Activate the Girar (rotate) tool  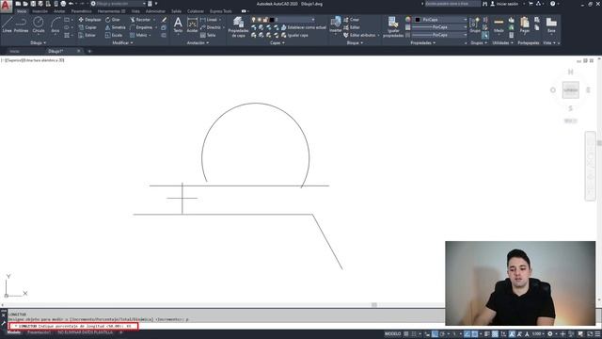click(x=113, y=20)
